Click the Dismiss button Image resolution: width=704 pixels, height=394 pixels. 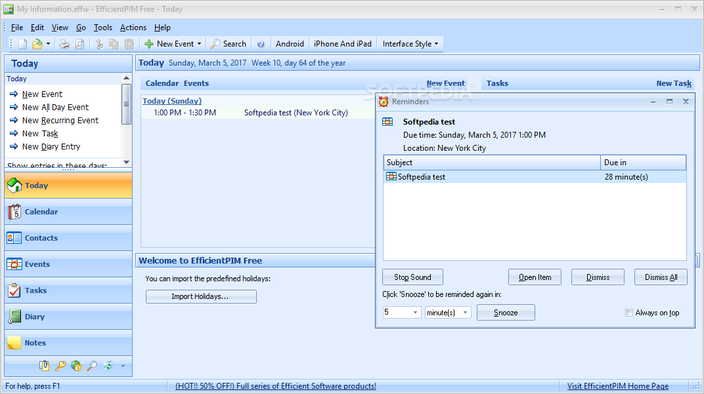point(598,277)
